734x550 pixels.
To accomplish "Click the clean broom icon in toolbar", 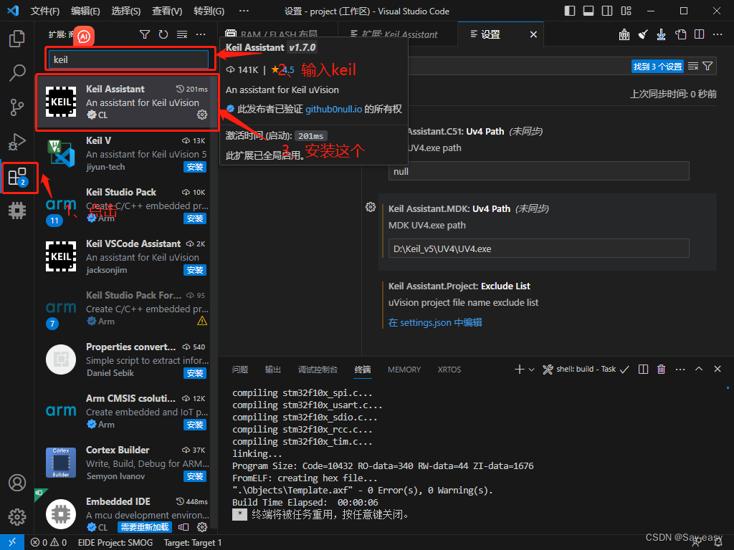I will [x=643, y=34].
